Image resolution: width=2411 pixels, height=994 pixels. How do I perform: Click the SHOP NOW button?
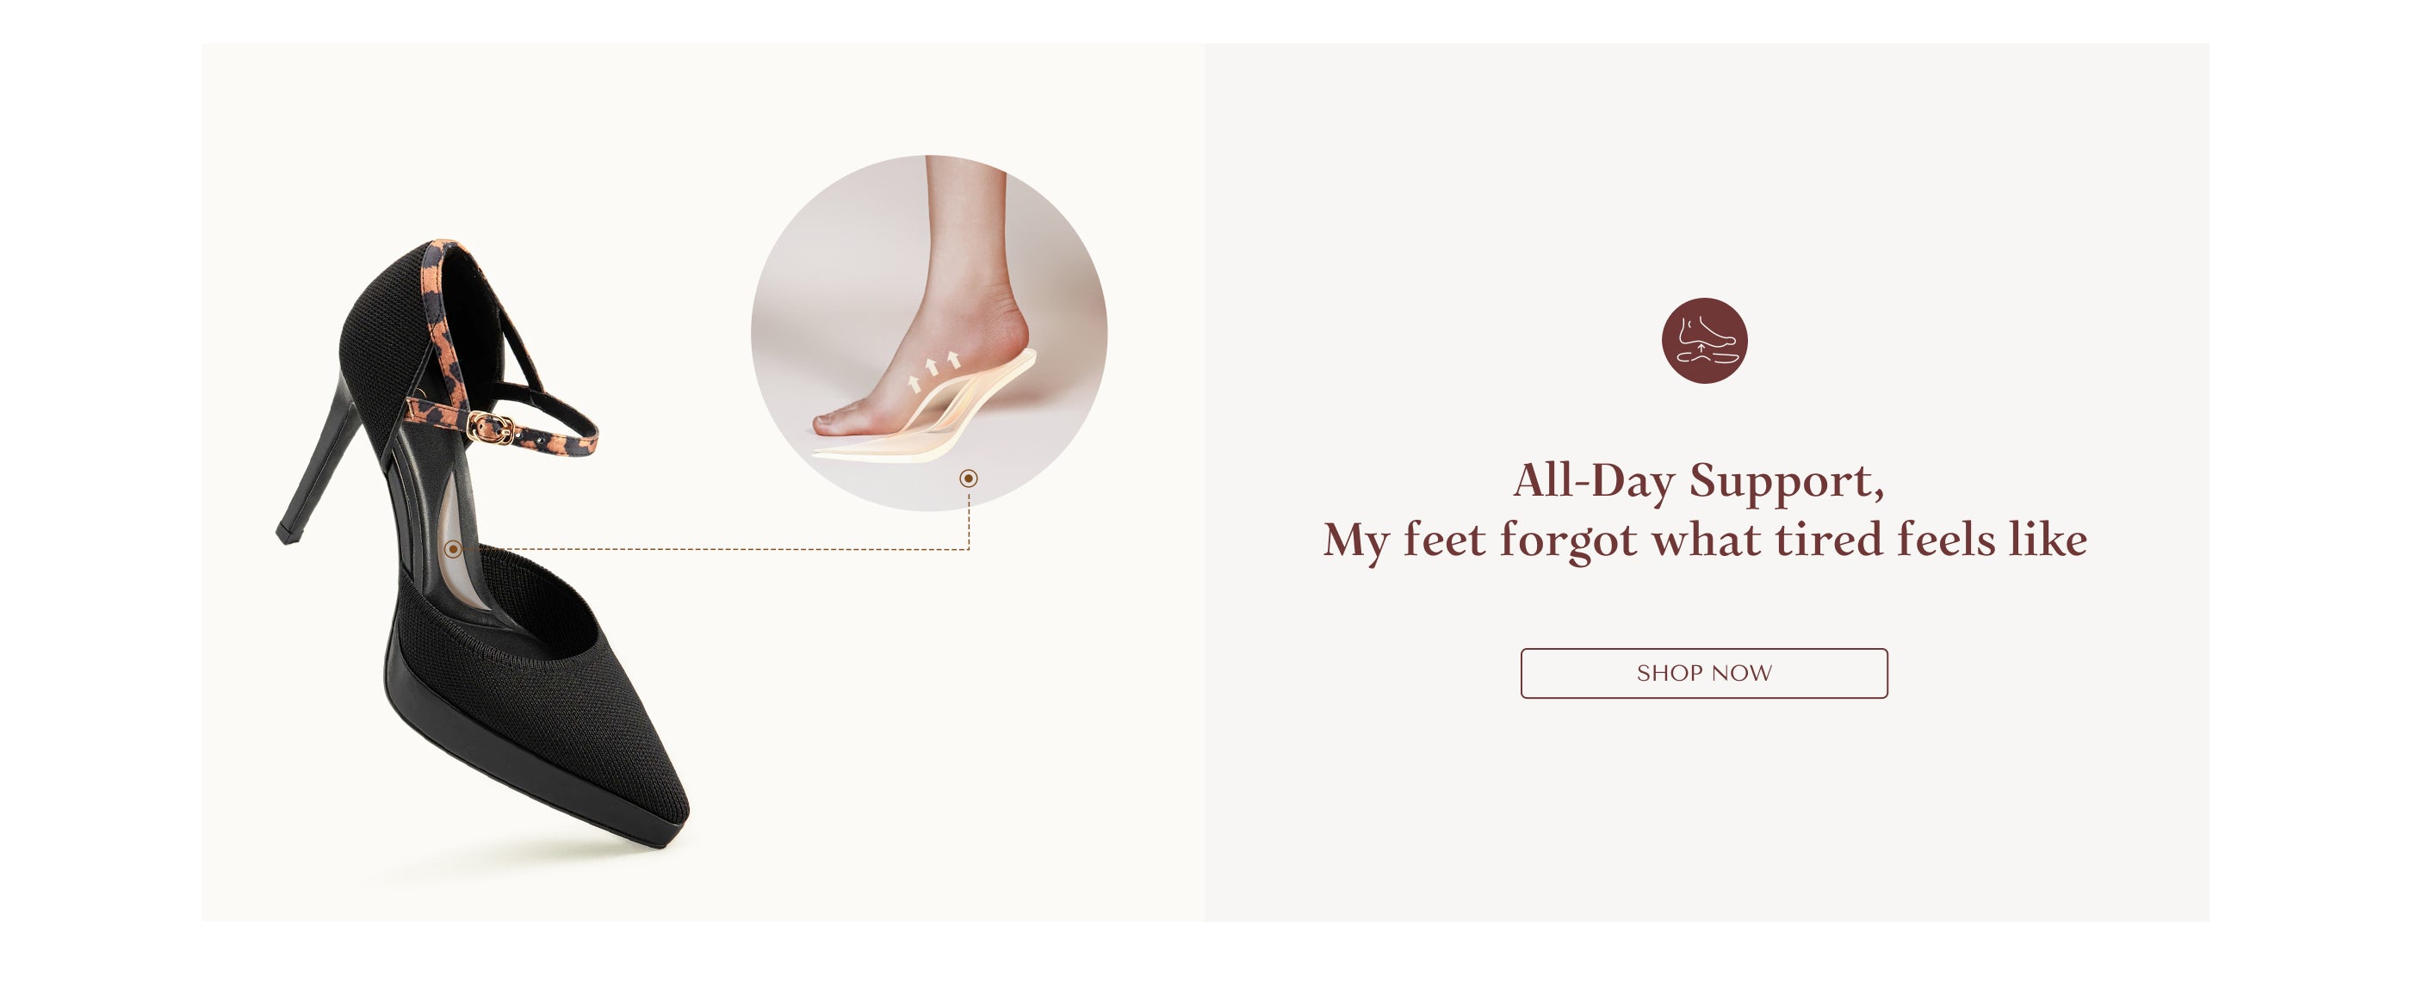(x=1703, y=672)
